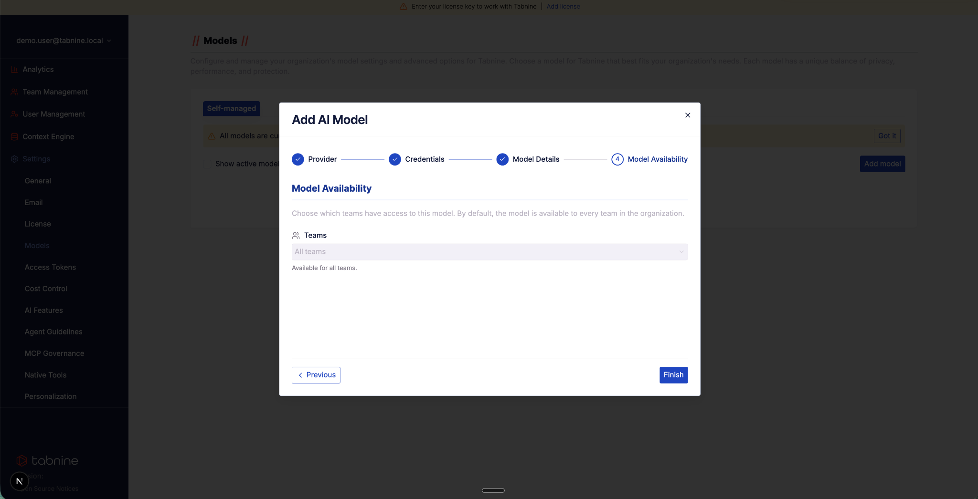The height and width of the screenshot is (499, 978).
Task: Open Personalization settings
Action: 51,397
